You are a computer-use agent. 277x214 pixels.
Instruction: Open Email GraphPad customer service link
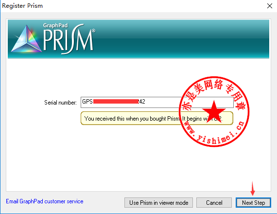[x=45, y=201]
